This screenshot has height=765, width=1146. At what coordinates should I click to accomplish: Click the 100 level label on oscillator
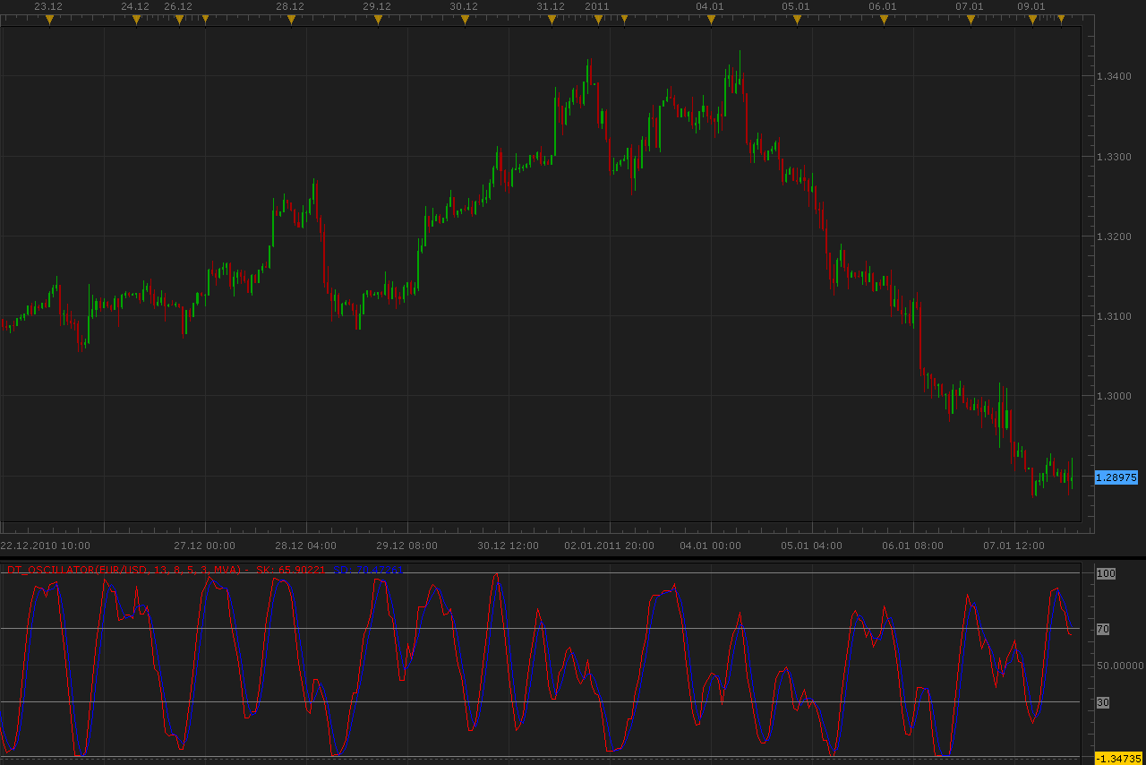(1106, 572)
